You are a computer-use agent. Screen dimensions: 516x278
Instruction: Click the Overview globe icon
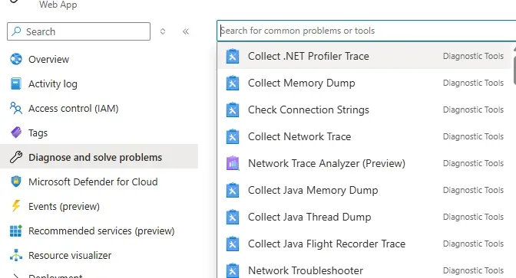click(x=16, y=59)
